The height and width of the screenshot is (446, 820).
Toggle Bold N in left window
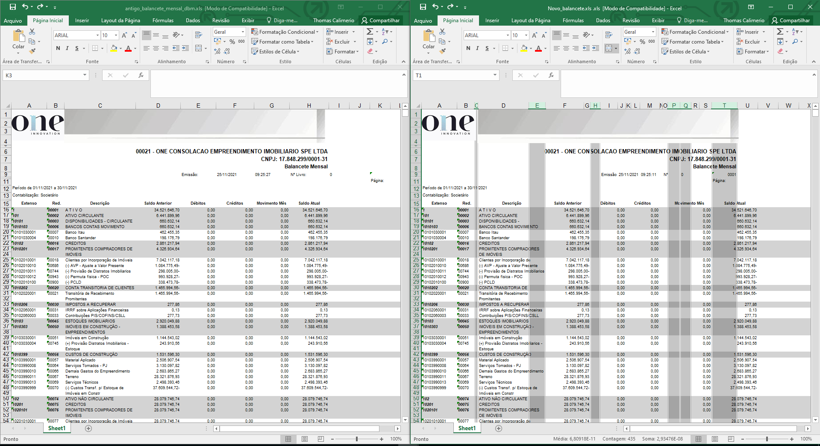coord(58,48)
